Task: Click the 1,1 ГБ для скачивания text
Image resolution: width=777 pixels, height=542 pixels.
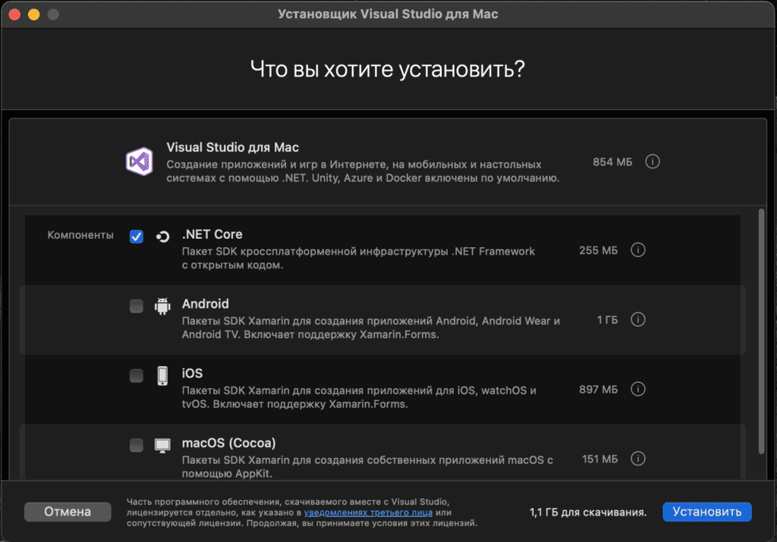Action: [x=588, y=512]
